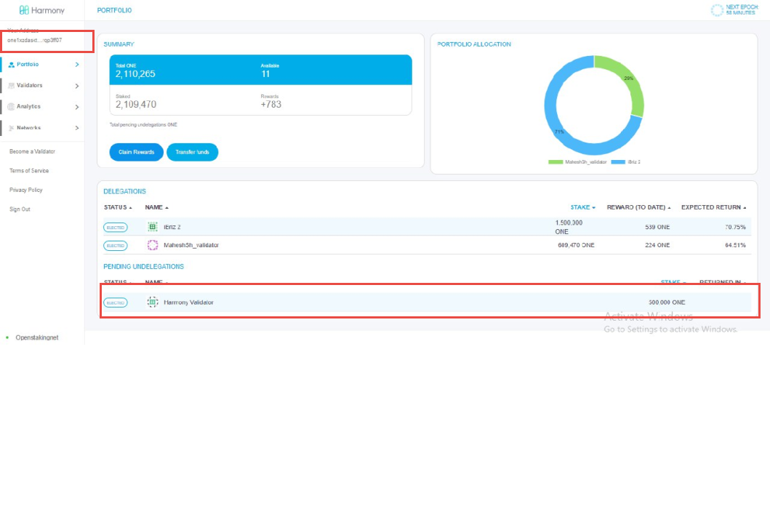The image size is (770, 509).
Task: Click the Harmony Validator icon in pending undelegations
Action: pyautogui.click(x=151, y=302)
